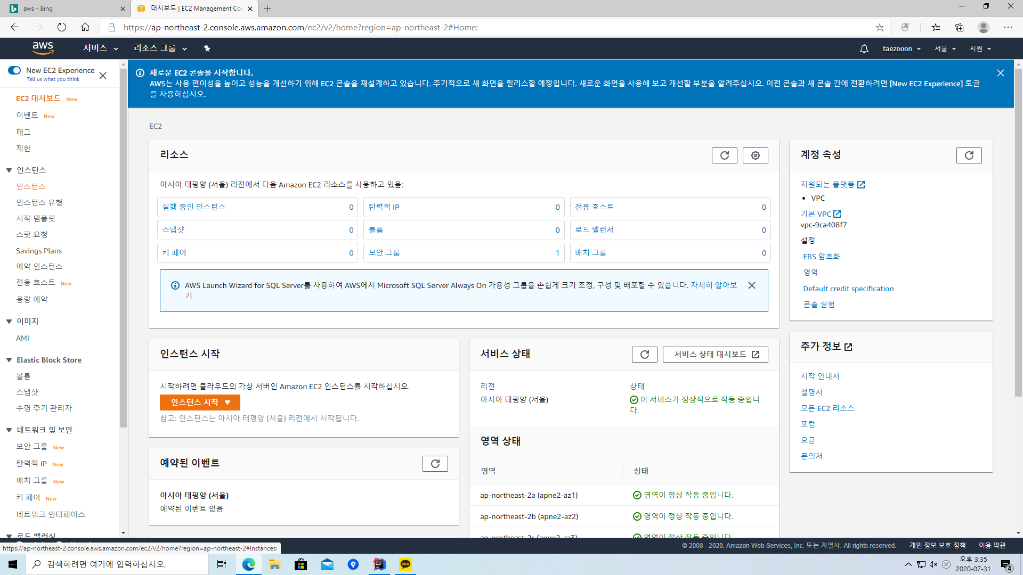Click Tell us what you think link
The image size is (1023, 575).
[x=53, y=79]
